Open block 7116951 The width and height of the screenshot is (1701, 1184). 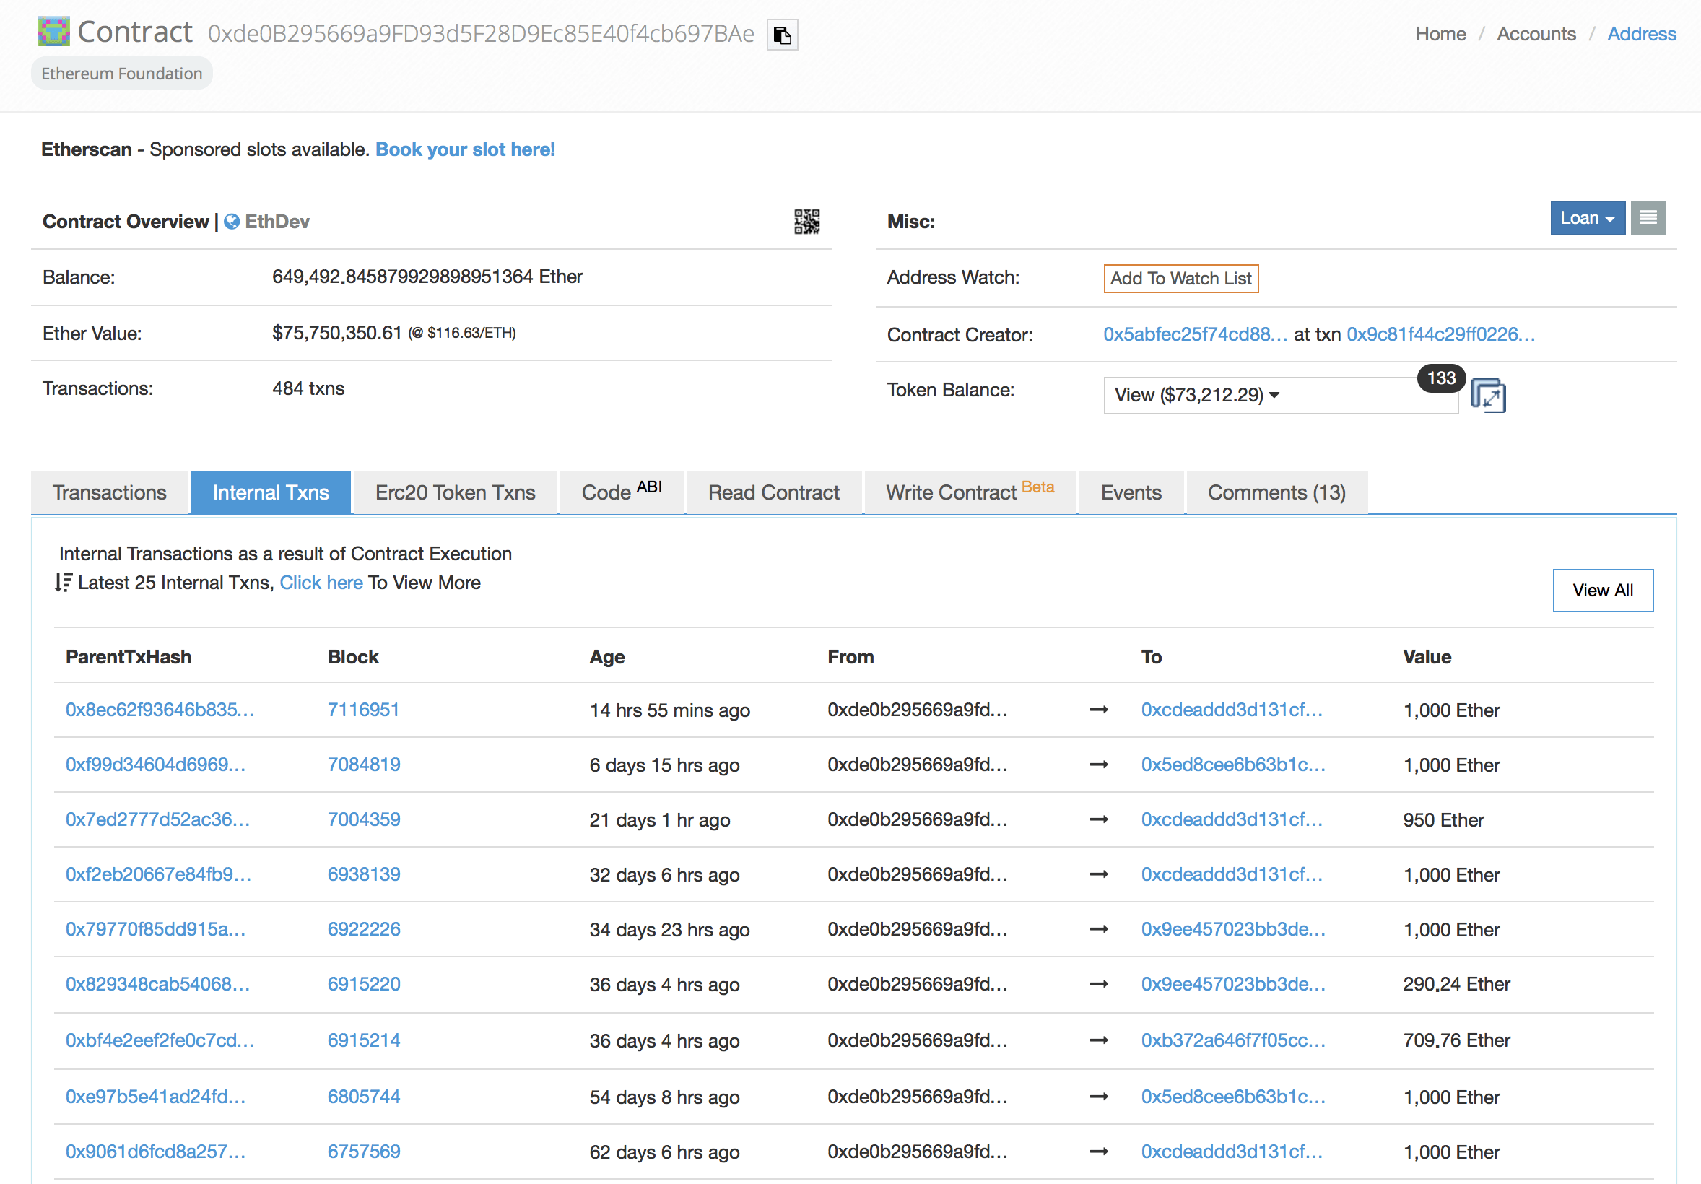[x=363, y=710]
